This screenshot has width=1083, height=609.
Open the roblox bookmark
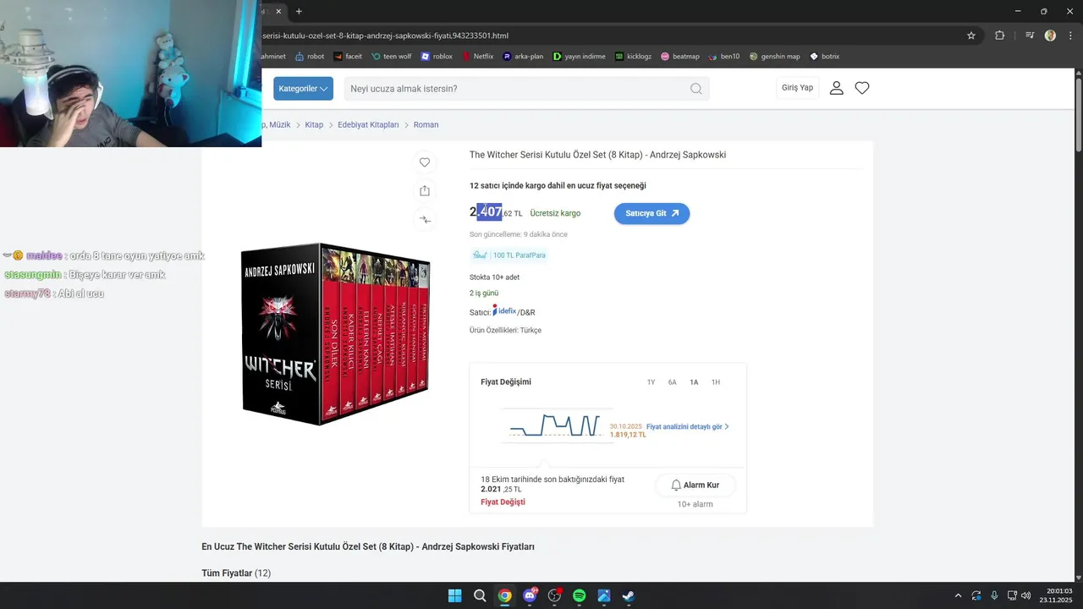(437, 57)
